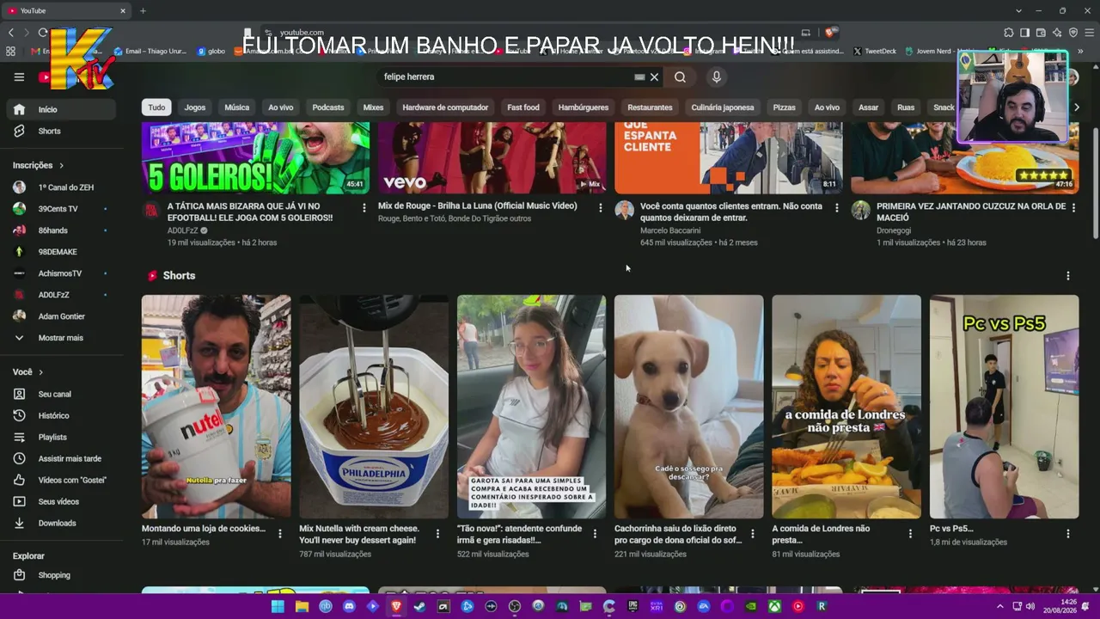
Task: Open the Brave wallet icon
Action: [x=1041, y=33]
